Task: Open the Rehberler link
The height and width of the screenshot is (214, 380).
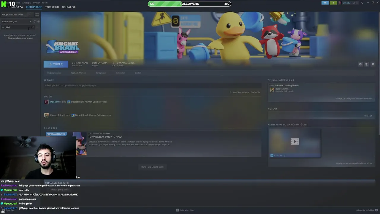Action: pos(120,73)
